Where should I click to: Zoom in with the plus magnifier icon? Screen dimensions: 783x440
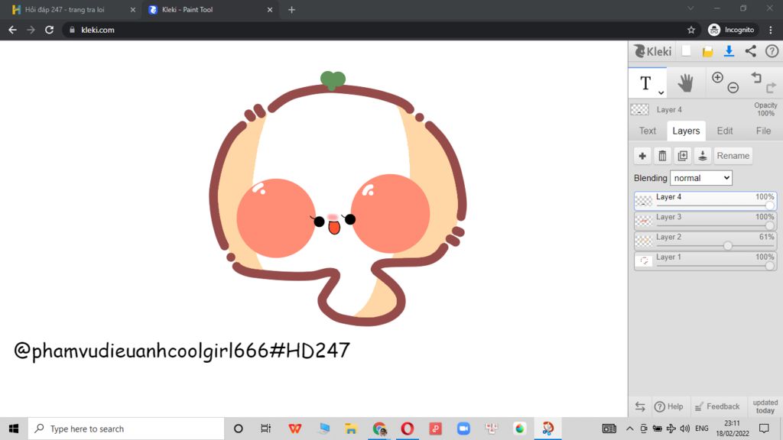pos(717,77)
